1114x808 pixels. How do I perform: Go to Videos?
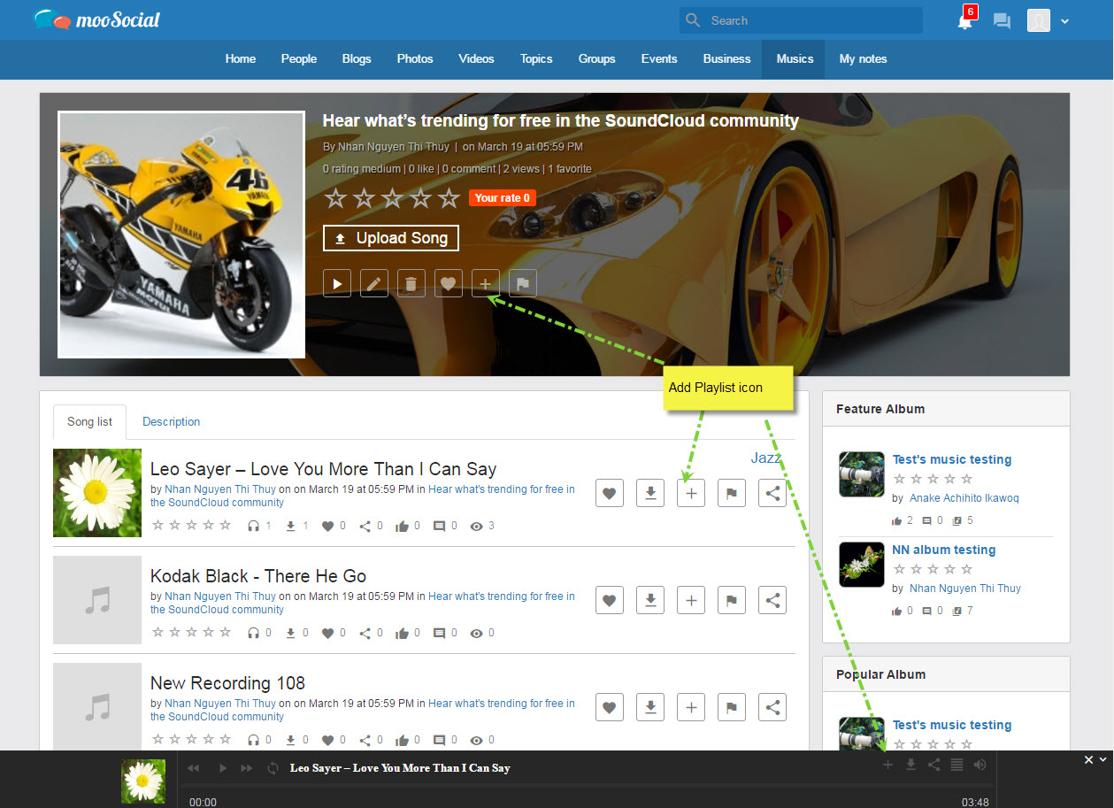pos(476,59)
